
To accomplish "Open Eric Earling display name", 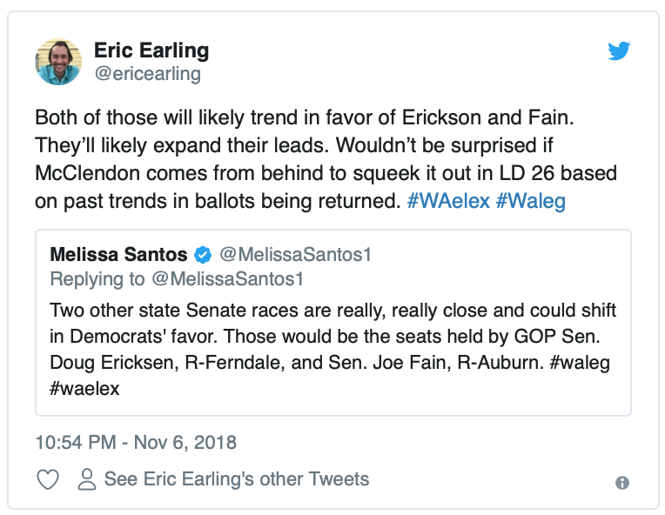I will [x=151, y=50].
